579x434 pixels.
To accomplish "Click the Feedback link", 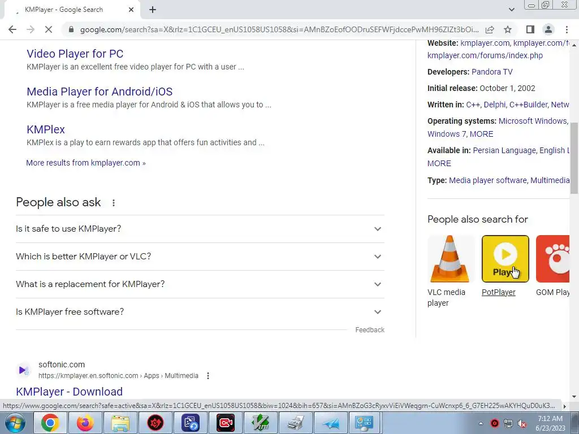I will point(370,330).
